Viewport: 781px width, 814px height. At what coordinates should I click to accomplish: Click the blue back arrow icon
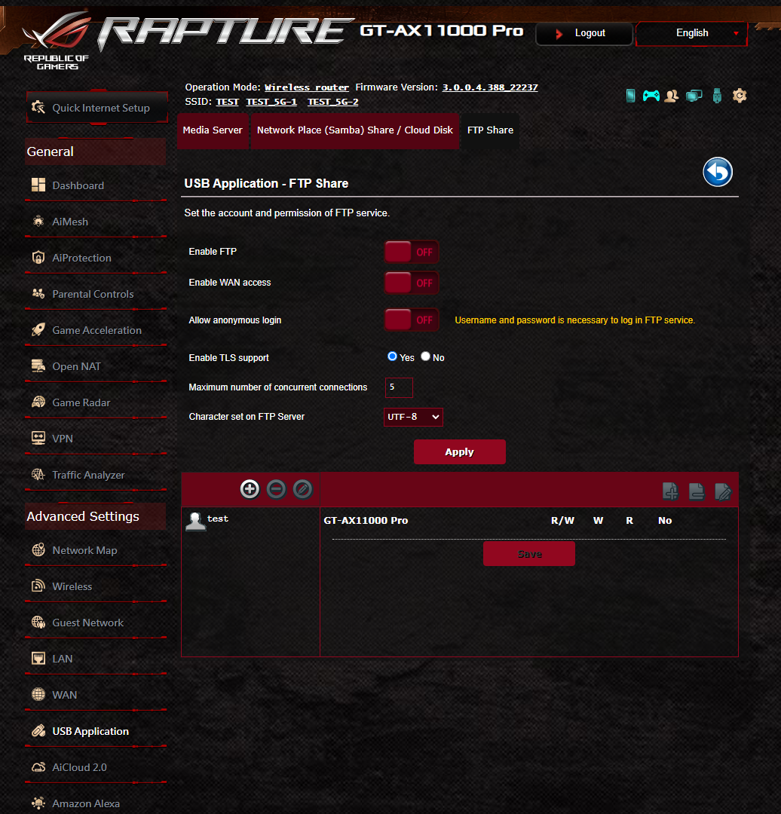coord(718,172)
